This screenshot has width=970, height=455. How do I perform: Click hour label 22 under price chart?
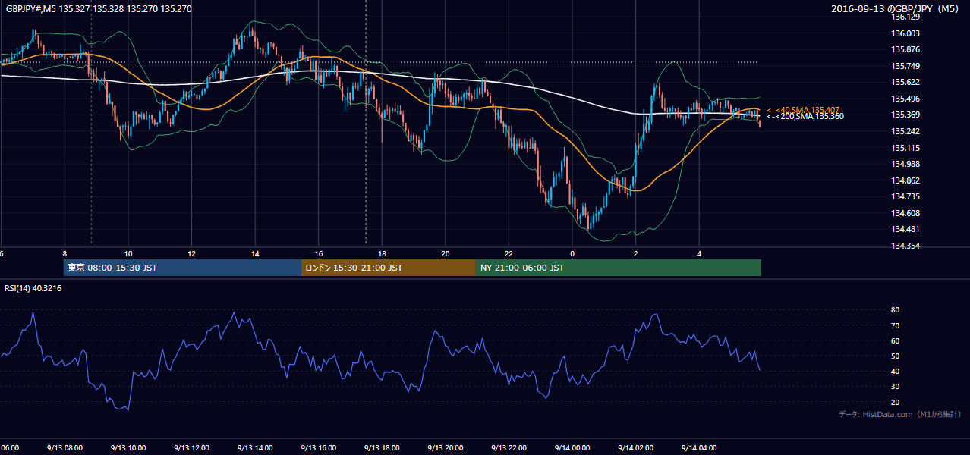[x=509, y=254]
